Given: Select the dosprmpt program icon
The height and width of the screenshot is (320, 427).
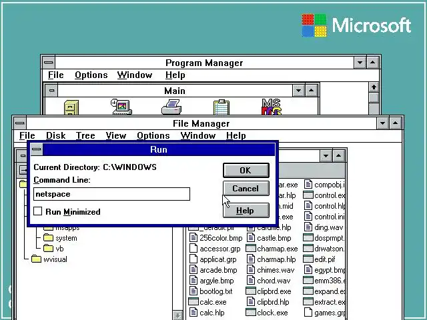Looking at the screenshot, I should click(308, 237).
